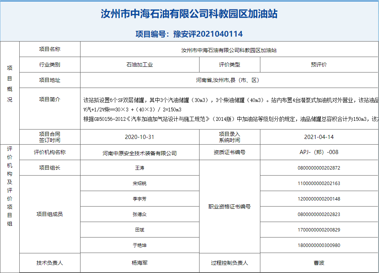The height and width of the screenshot is (273, 379).
Task: Select certificate number 1800000000300980
Action: point(319,245)
